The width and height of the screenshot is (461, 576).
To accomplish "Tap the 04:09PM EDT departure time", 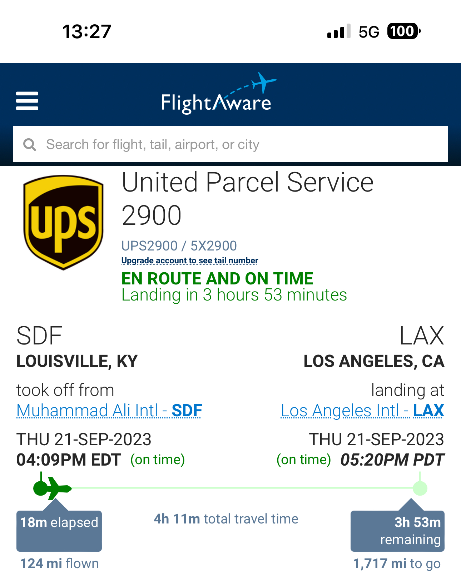I will click(x=69, y=460).
